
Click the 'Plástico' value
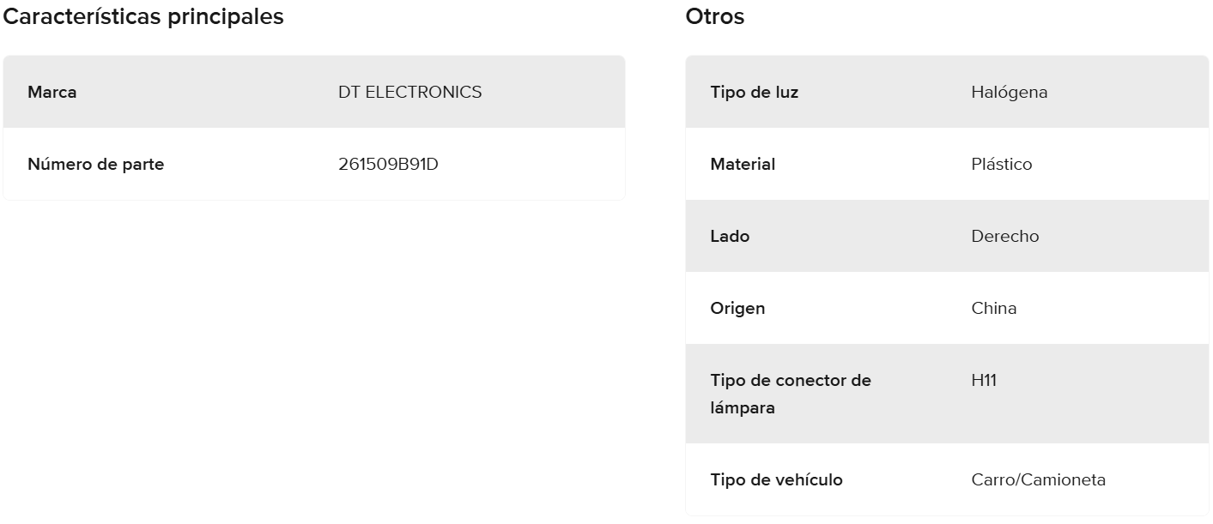pos(1002,164)
